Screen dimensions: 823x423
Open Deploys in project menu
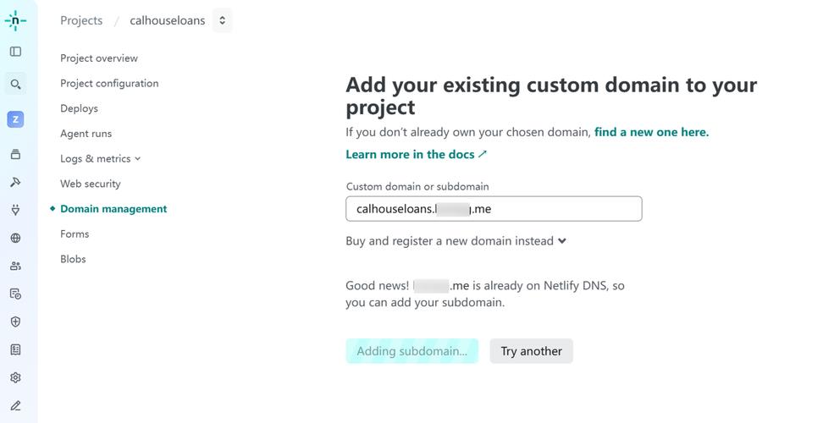pyautogui.click(x=79, y=108)
